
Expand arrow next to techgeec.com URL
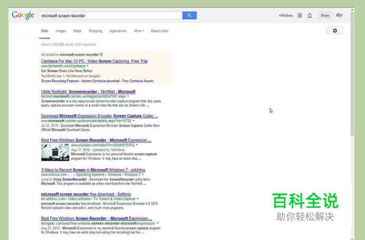(158, 223)
